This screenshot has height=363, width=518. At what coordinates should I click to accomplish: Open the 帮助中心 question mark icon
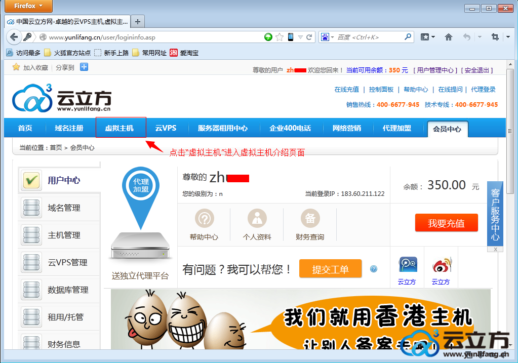click(x=205, y=218)
